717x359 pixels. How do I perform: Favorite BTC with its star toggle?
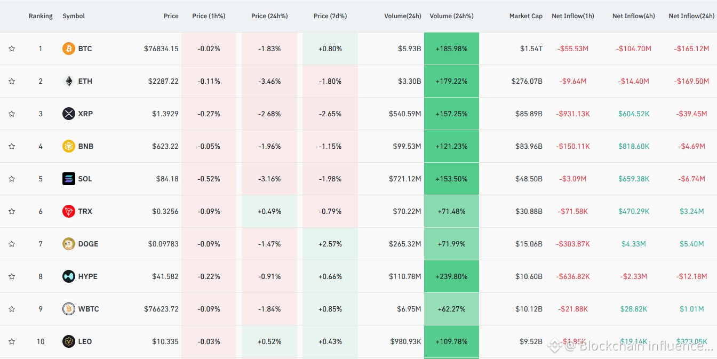click(12, 49)
